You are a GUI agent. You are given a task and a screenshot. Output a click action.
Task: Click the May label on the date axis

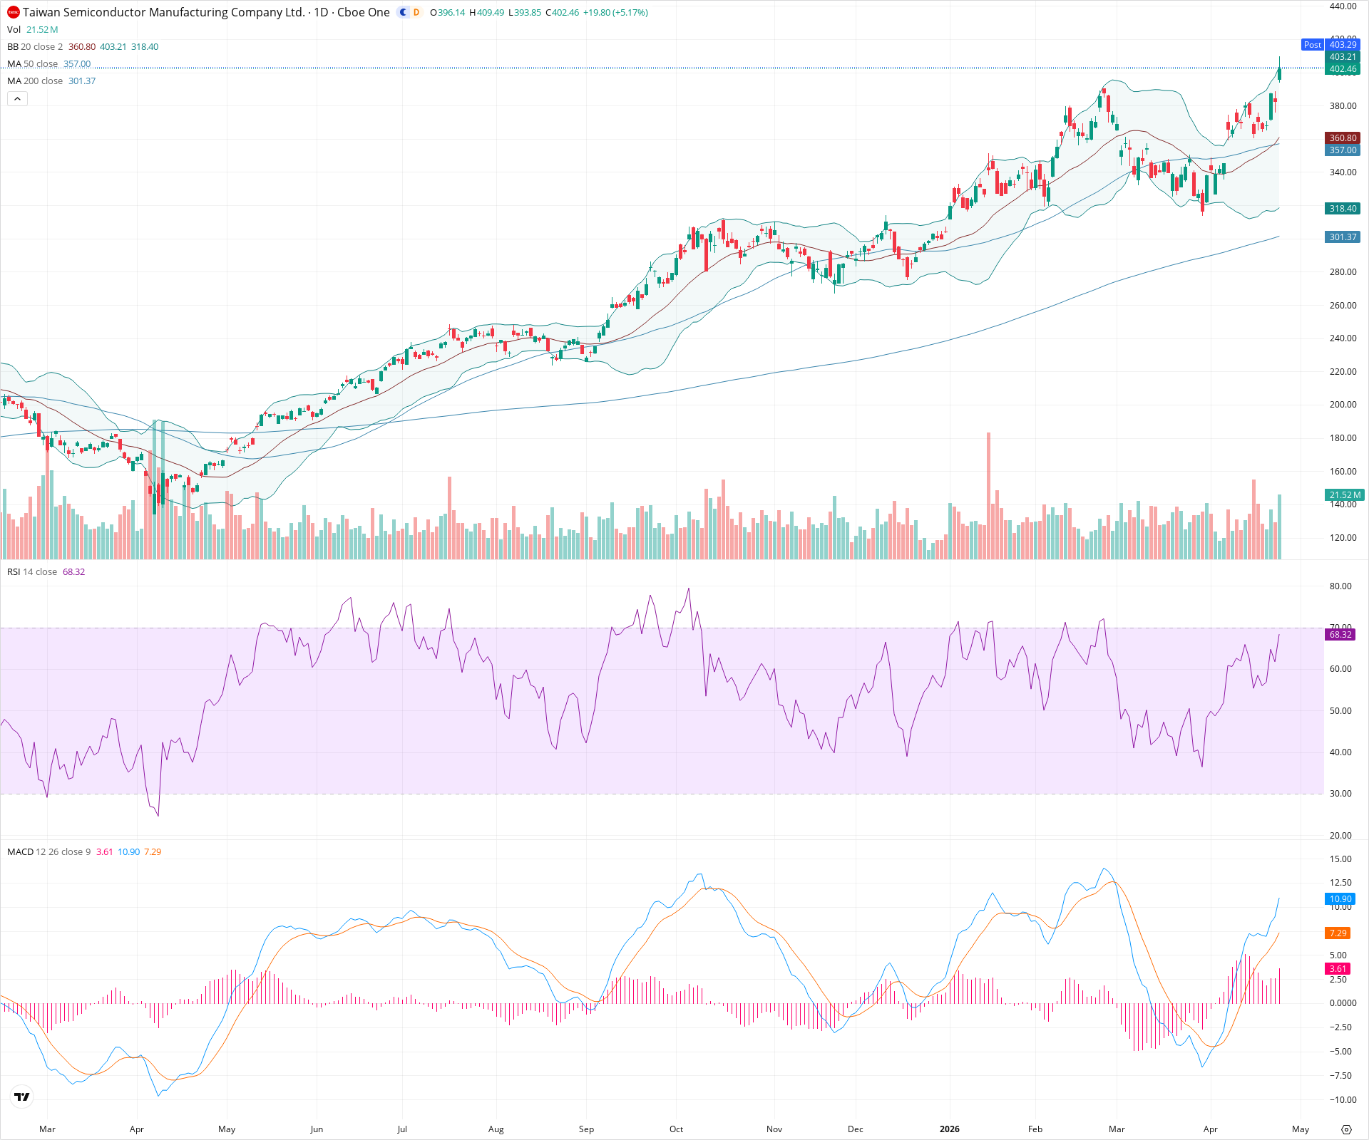click(1301, 1129)
